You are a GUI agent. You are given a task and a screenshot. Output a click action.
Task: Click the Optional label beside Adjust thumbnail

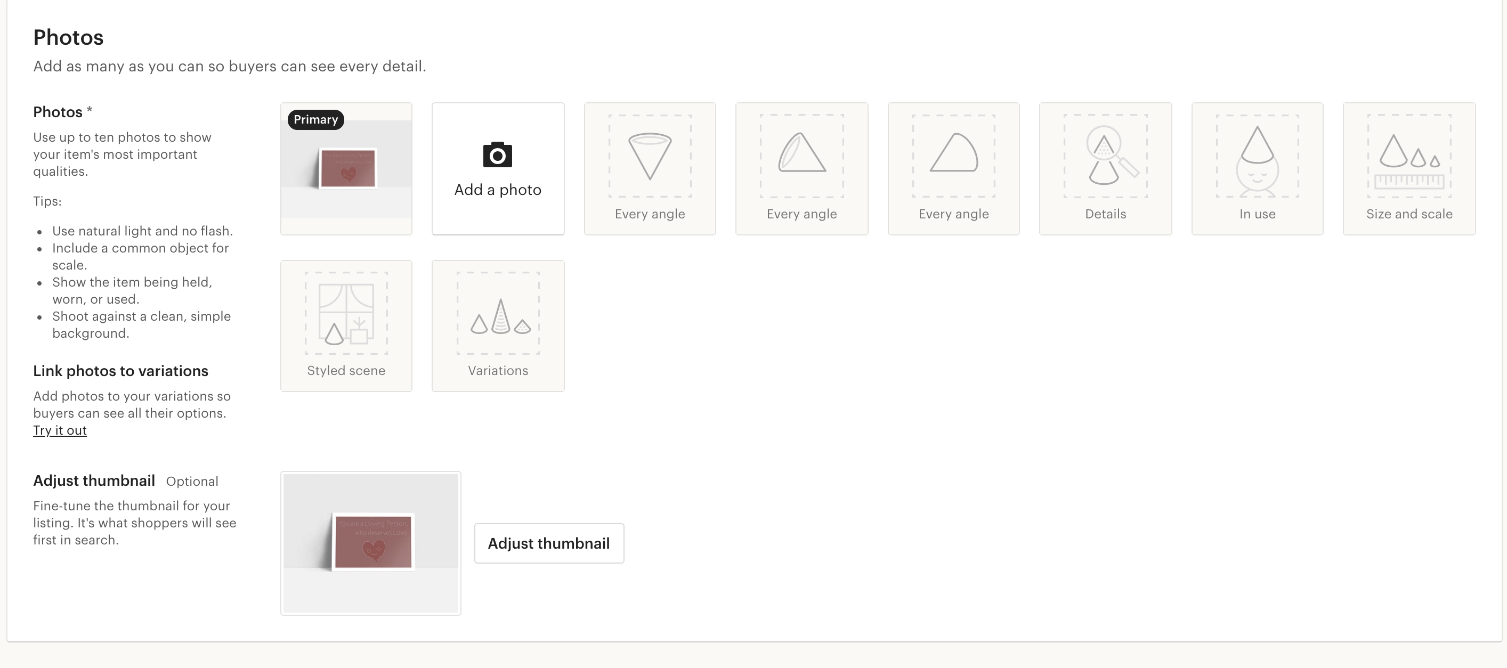pos(192,482)
